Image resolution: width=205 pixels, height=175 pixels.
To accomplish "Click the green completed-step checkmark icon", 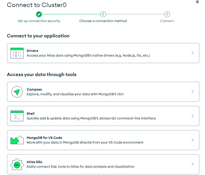I will [39, 14].
